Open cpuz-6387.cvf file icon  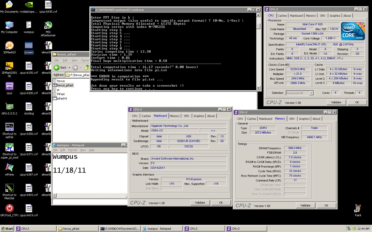(29, 170)
